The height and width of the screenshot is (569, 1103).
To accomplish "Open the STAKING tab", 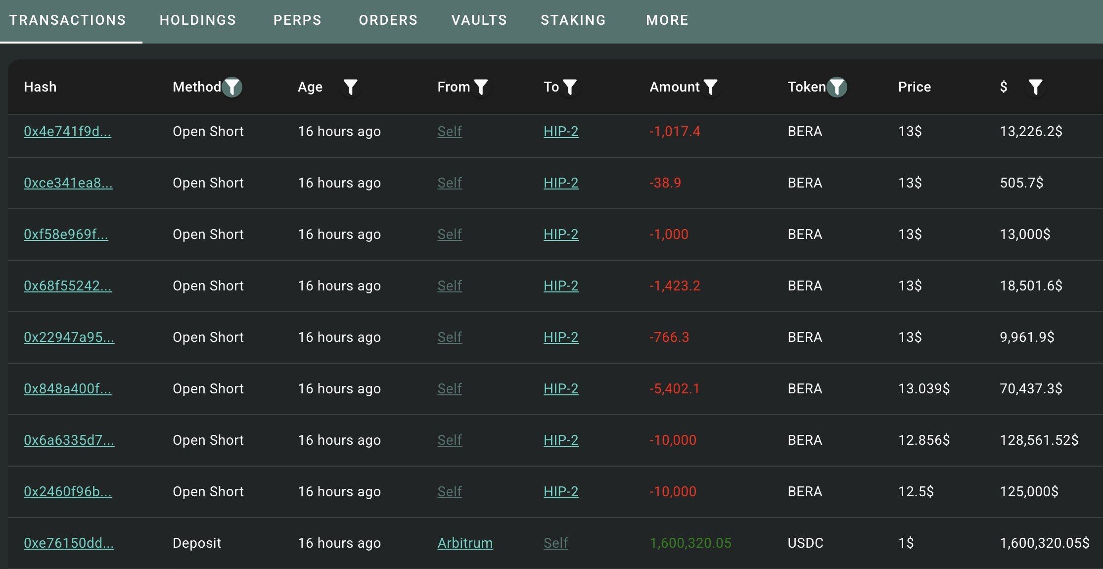I will tap(573, 20).
